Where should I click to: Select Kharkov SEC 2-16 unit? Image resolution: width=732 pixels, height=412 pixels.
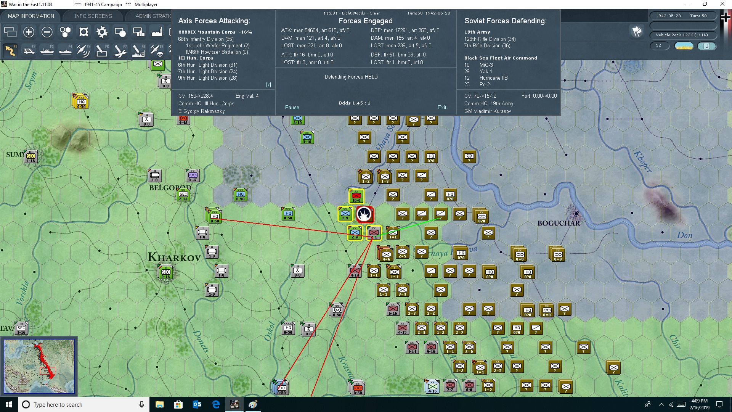(165, 272)
